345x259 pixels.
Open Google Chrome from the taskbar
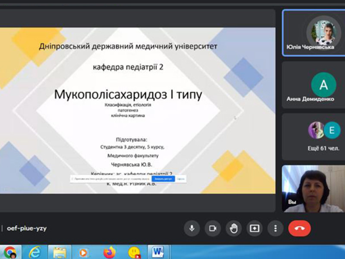click(x=9, y=252)
